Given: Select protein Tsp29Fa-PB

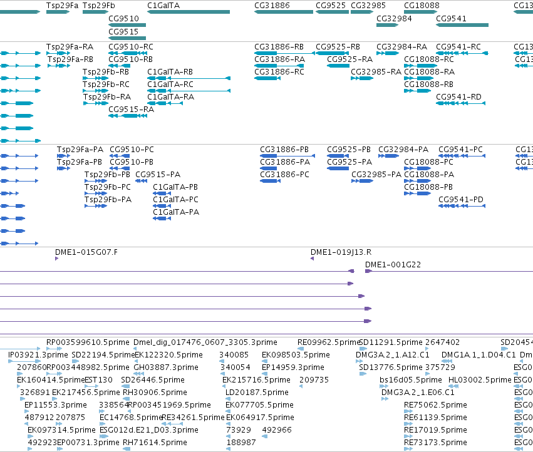Looking at the screenshot, I should click(80, 162).
